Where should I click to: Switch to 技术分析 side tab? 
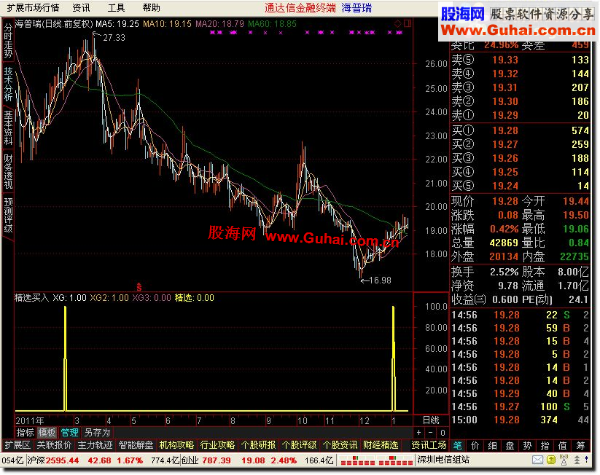click(8, 84)
